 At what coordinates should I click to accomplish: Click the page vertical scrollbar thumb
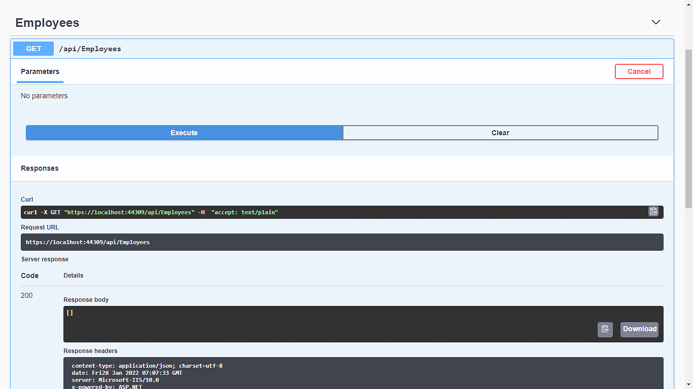pyautogui.click(x=688, y=129)
